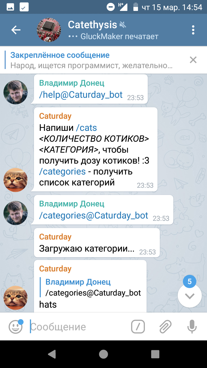The height and width of the screenshot is (368, 207).
Task: Open the three-dot overflow menu
Action: [x=193, y=30]
